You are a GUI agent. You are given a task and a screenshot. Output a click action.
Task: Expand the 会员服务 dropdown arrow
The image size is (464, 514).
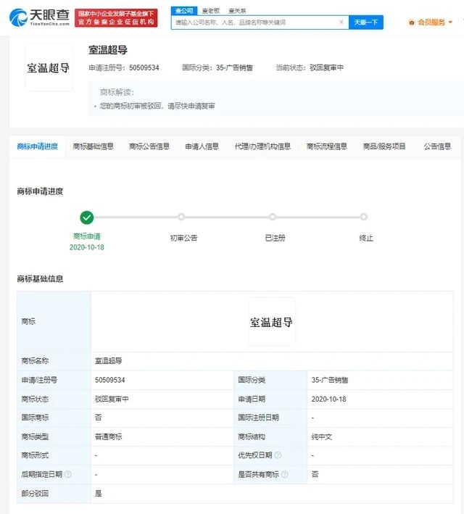(x=450, y=22)
